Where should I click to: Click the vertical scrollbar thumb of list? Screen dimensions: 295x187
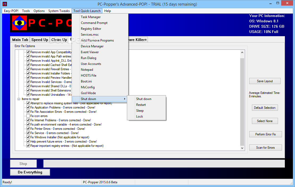(x=242, y=102)
